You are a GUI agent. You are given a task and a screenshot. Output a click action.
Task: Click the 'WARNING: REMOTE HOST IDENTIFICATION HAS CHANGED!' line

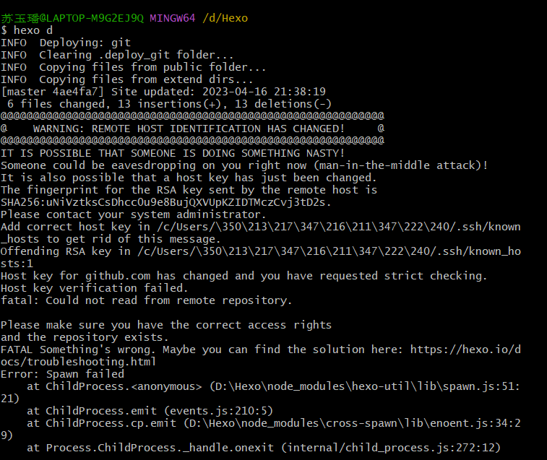click(189, 129)
